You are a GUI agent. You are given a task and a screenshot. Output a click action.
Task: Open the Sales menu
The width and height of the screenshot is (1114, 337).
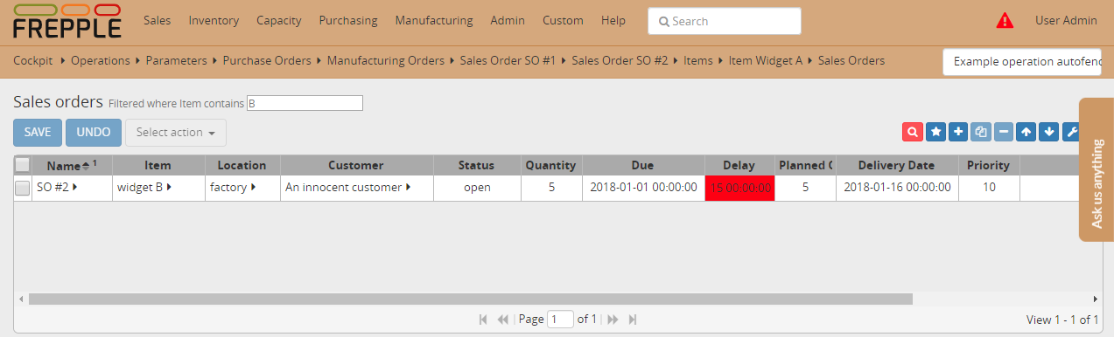tap(157, 20)
